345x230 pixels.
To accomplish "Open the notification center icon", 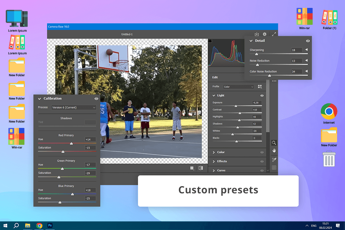I will (x=338, y=226).
